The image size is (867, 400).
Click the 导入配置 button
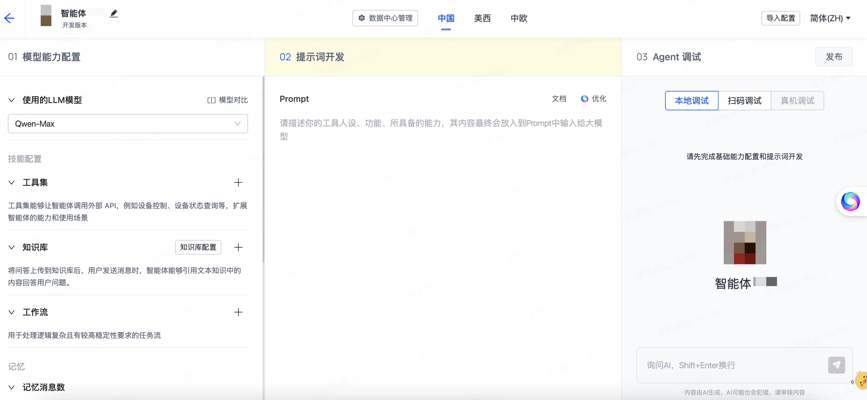[x=780, y=18]
